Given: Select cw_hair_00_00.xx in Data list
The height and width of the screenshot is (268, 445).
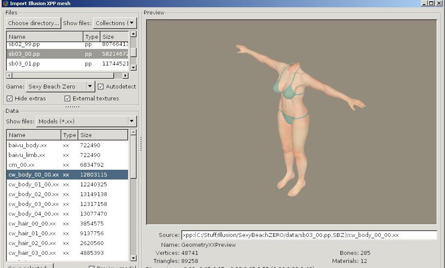Looking at the screenshot, I should [67, 223].
